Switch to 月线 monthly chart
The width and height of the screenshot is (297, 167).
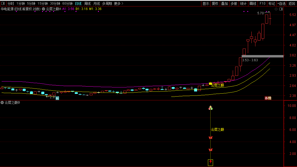96,4
